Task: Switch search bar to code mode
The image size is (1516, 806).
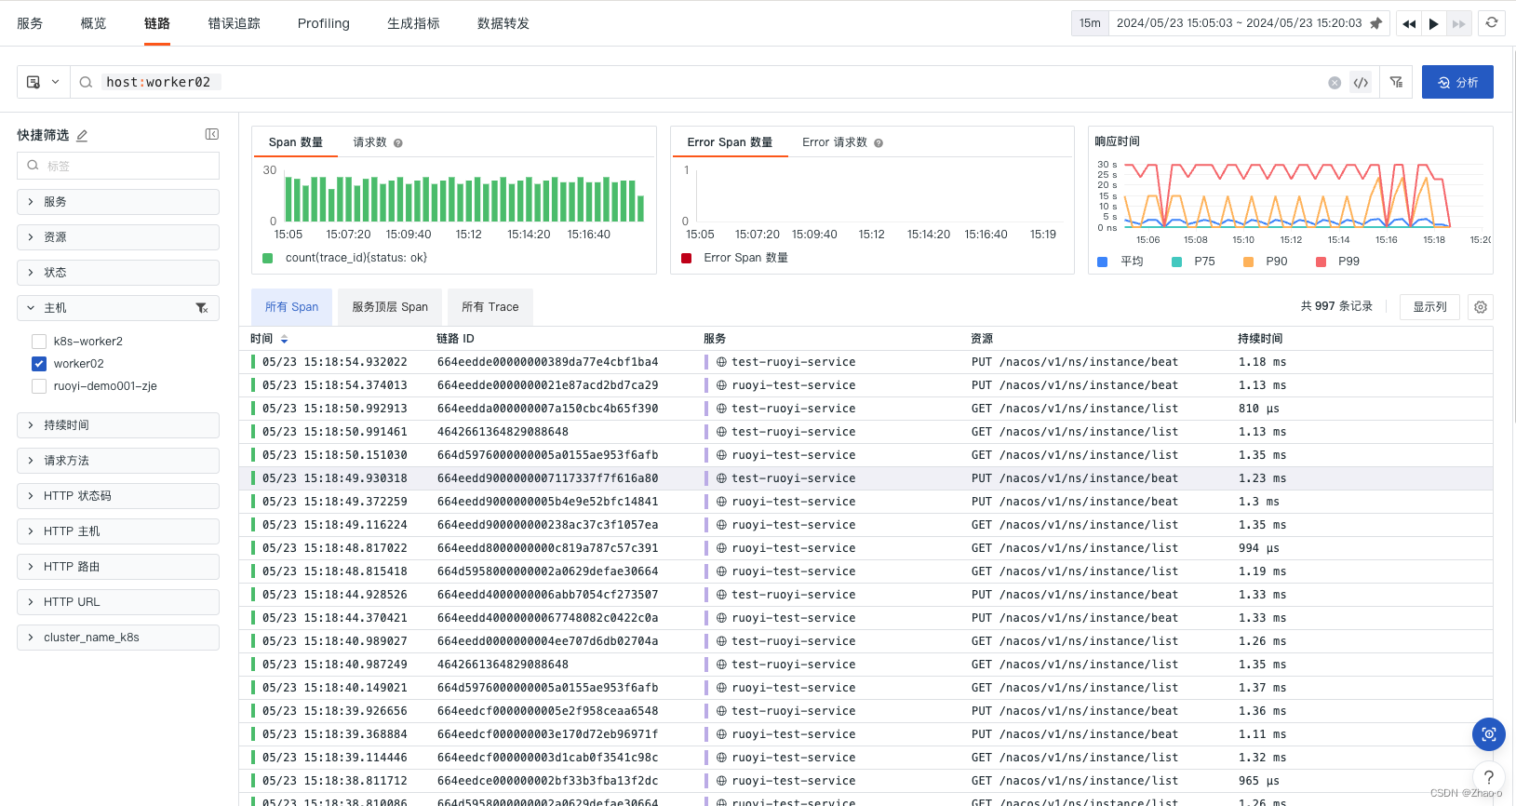Action: pyautogui.click(x=1361, y=83)
